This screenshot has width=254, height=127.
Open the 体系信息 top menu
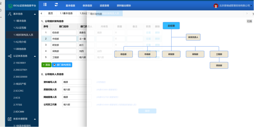click(87, 6)
